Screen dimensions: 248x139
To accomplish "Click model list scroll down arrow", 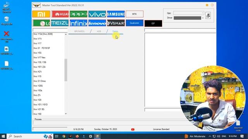I will (66, 114).
